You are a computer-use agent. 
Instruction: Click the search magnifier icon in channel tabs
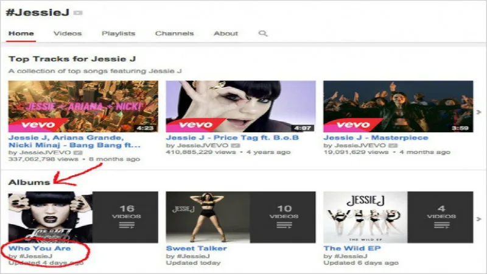[x=263, y=33]
